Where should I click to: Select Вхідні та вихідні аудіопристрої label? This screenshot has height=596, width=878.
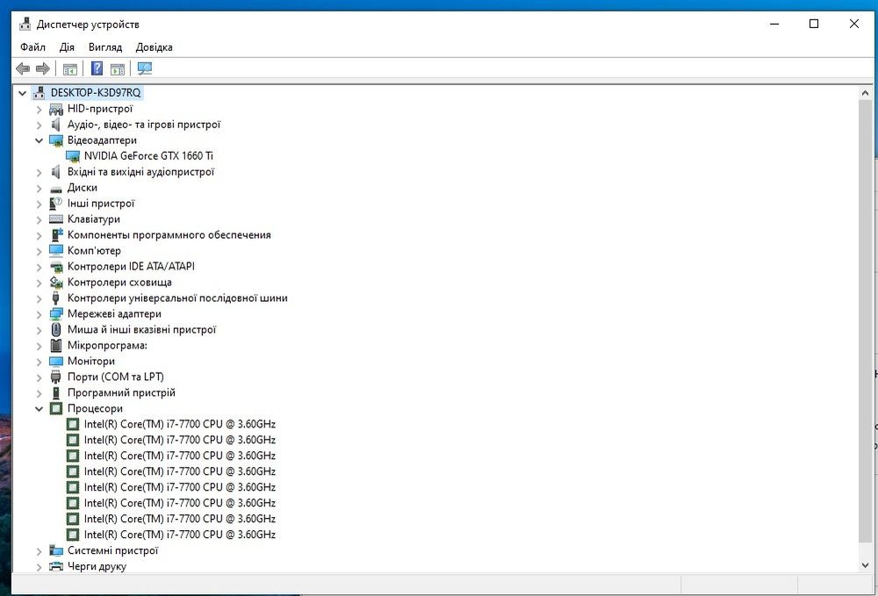coord(141,172)
